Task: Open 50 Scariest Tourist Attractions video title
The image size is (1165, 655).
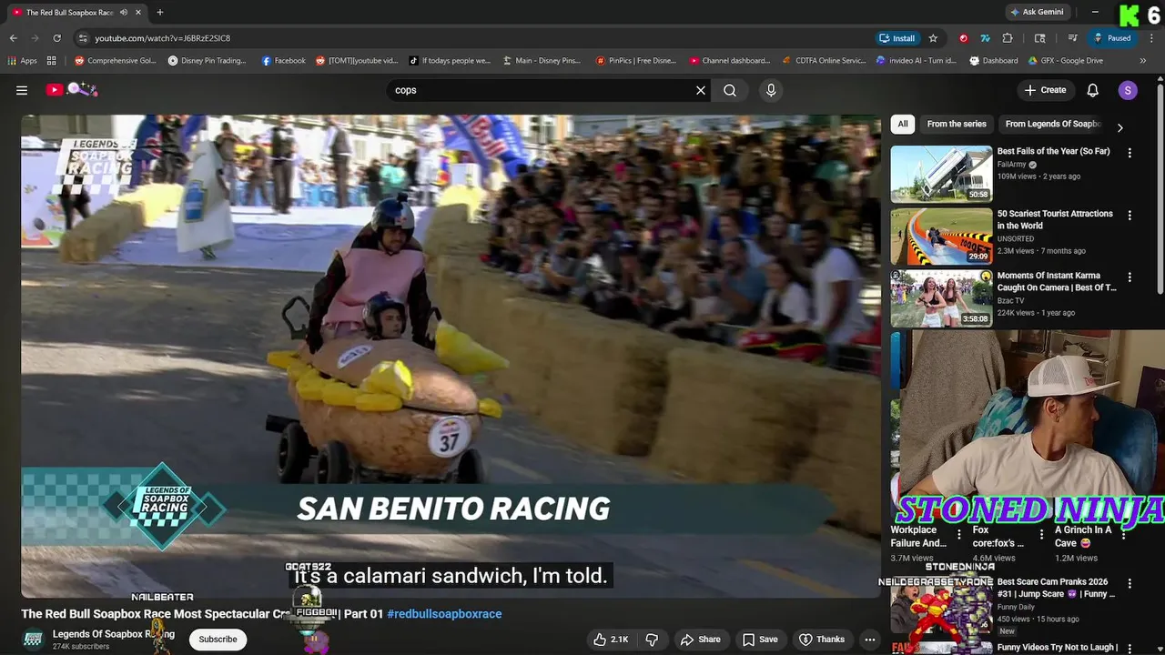Action: (1055, 219)
